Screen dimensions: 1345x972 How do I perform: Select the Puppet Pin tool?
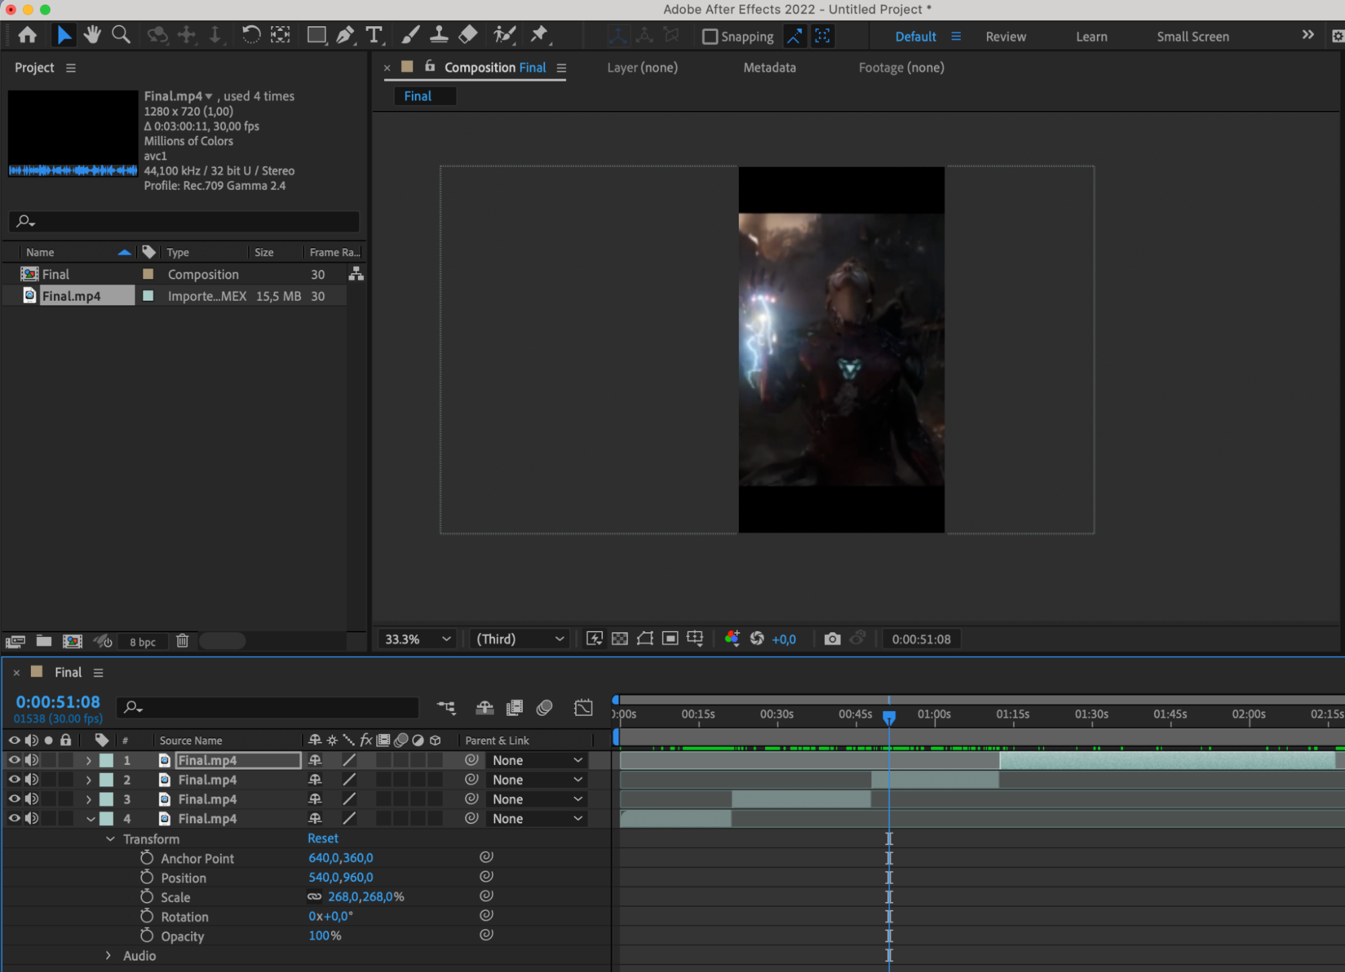pos(539,35)
